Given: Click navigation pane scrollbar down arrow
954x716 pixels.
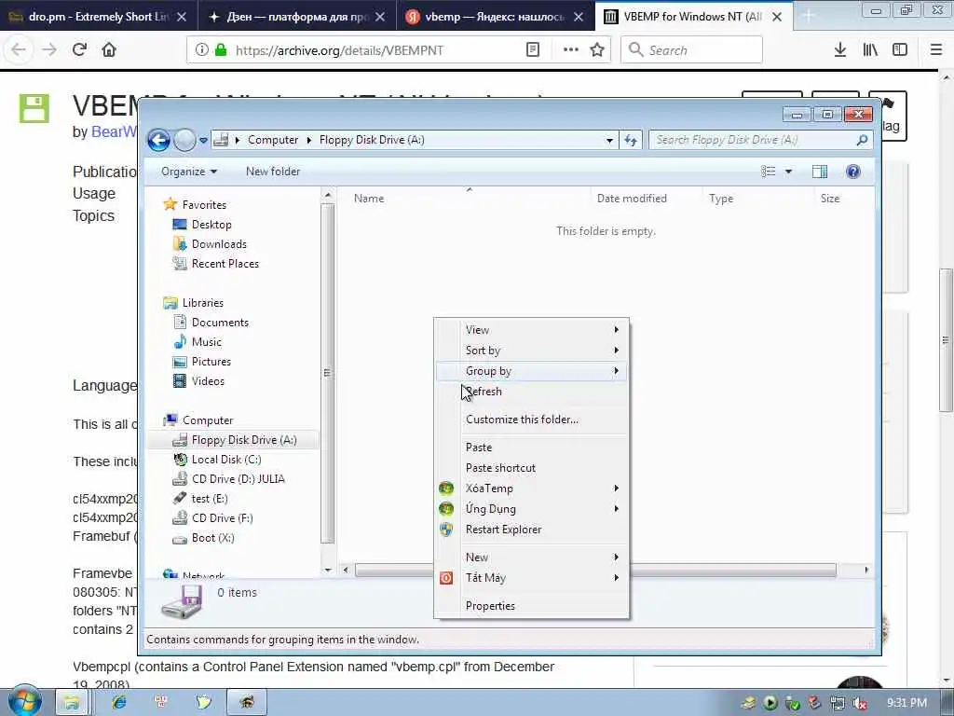Looking at the screenshot, I should tap(328, 570).
